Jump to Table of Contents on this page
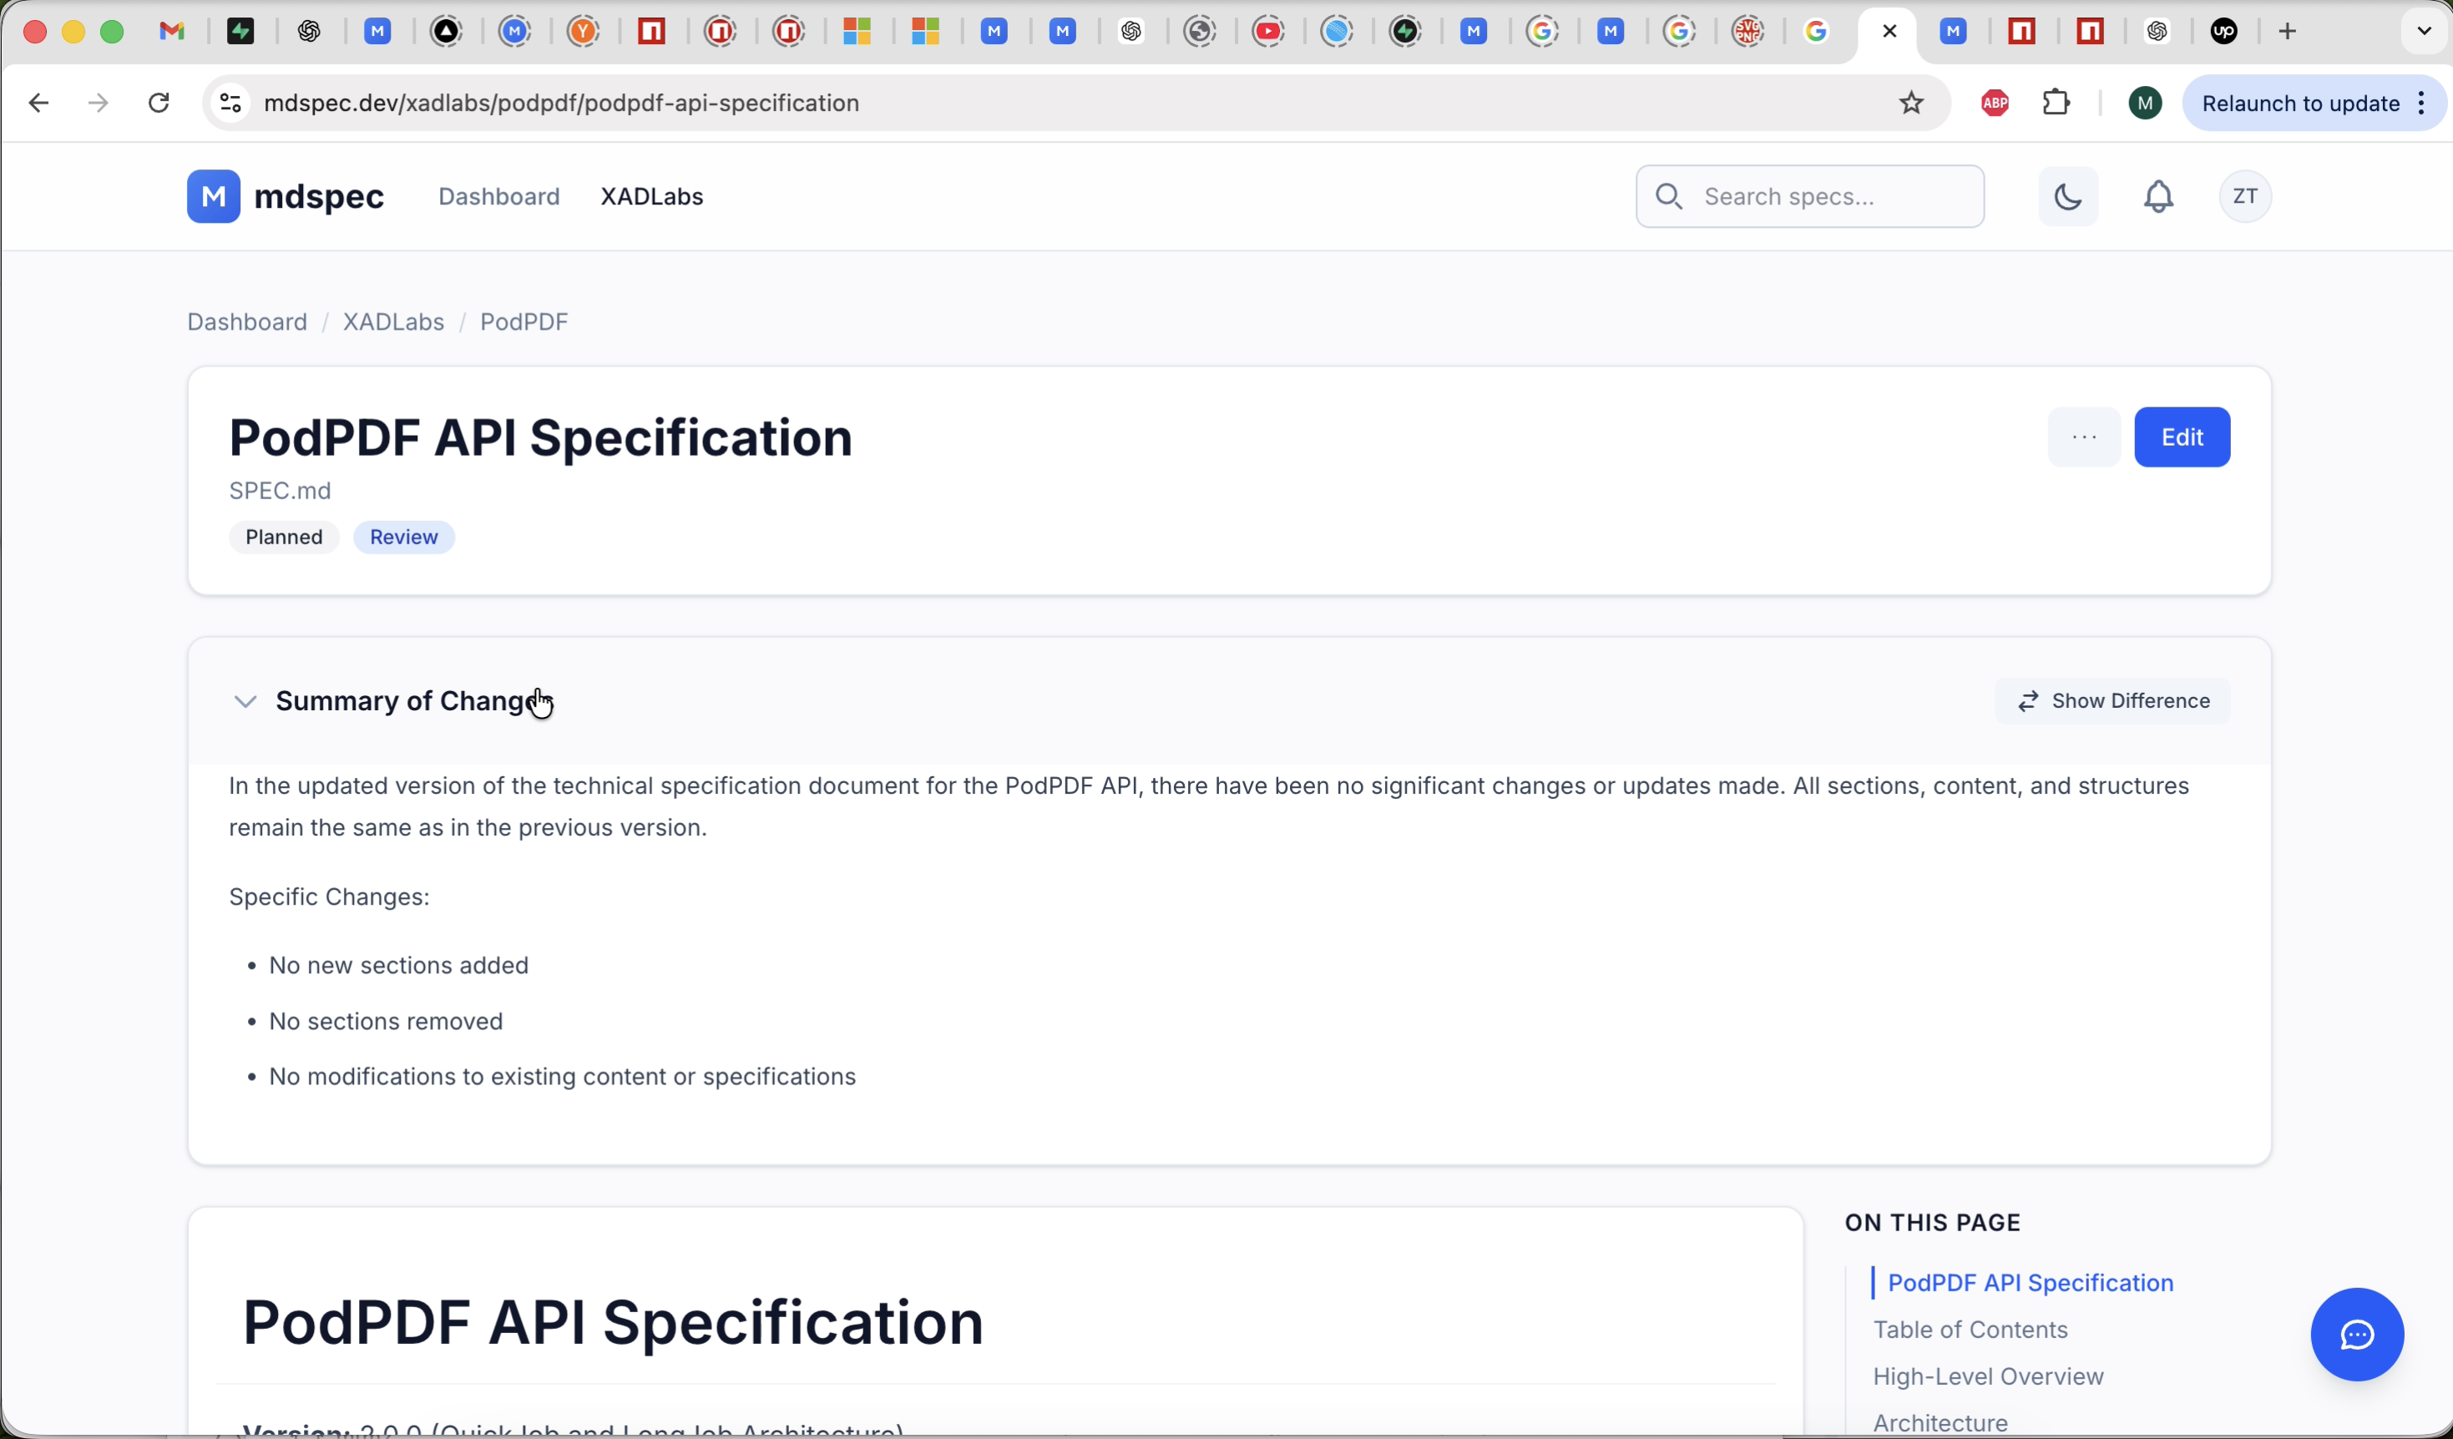 pyautogui.click(x=1970, y=1329)
